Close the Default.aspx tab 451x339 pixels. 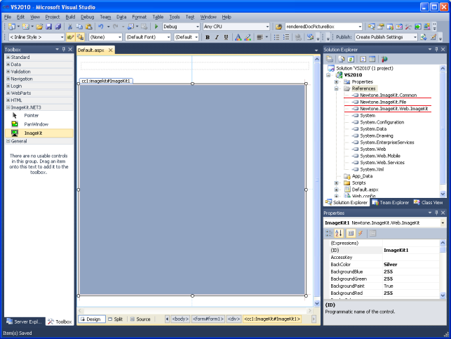point(110,50)
